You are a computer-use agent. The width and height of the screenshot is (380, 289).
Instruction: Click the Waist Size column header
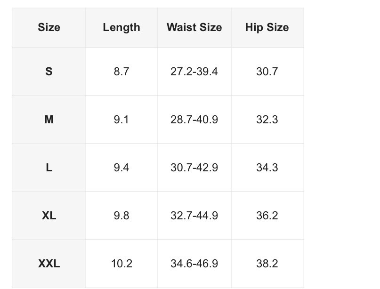point(194,27)
